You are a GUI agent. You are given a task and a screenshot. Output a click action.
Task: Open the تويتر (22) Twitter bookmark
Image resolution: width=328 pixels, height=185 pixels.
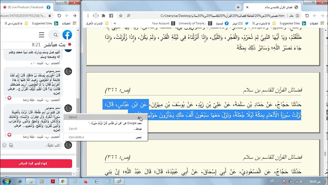tap(240, 23)
